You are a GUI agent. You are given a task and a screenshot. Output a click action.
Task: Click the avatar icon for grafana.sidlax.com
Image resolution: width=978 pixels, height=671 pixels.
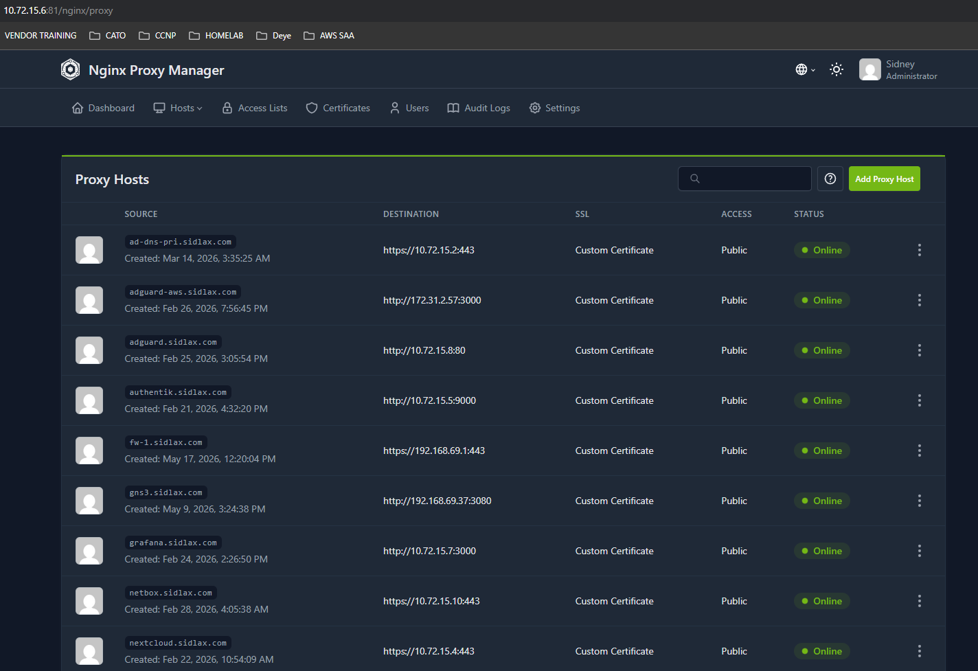89,551
